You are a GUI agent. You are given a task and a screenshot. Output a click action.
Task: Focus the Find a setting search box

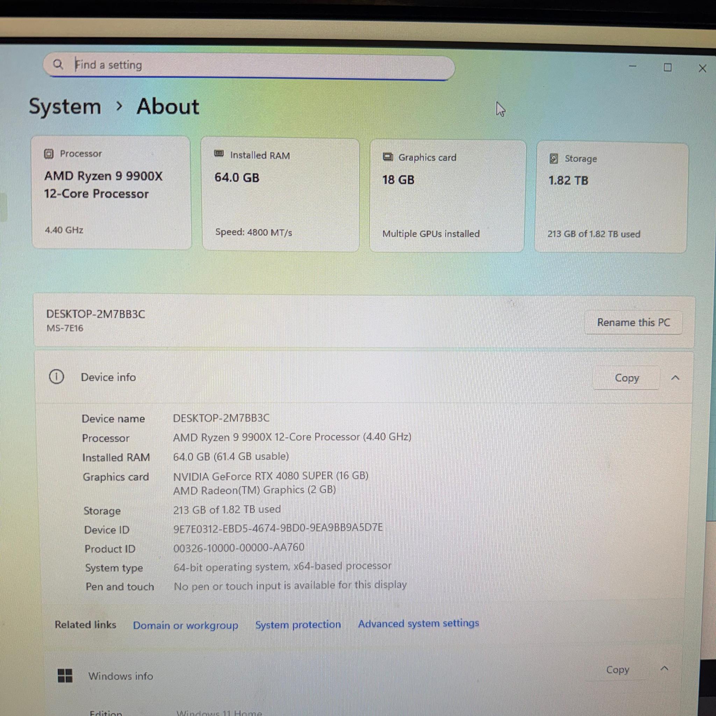[249, 67]
